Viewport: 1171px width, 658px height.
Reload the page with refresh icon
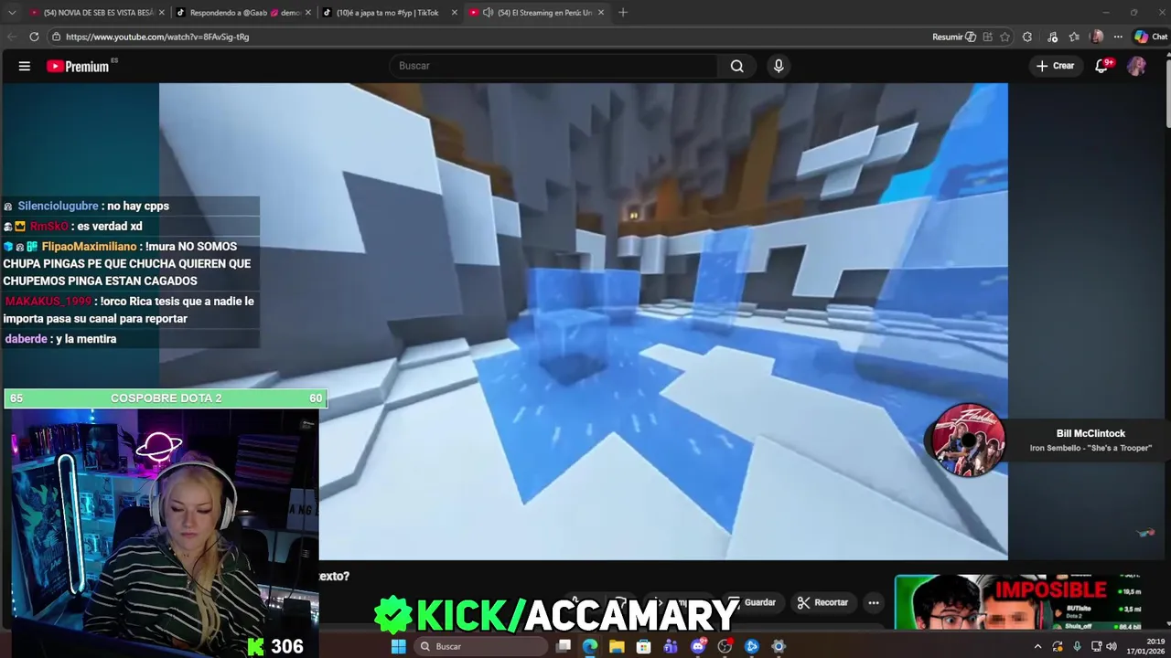[x=34, y=37]
